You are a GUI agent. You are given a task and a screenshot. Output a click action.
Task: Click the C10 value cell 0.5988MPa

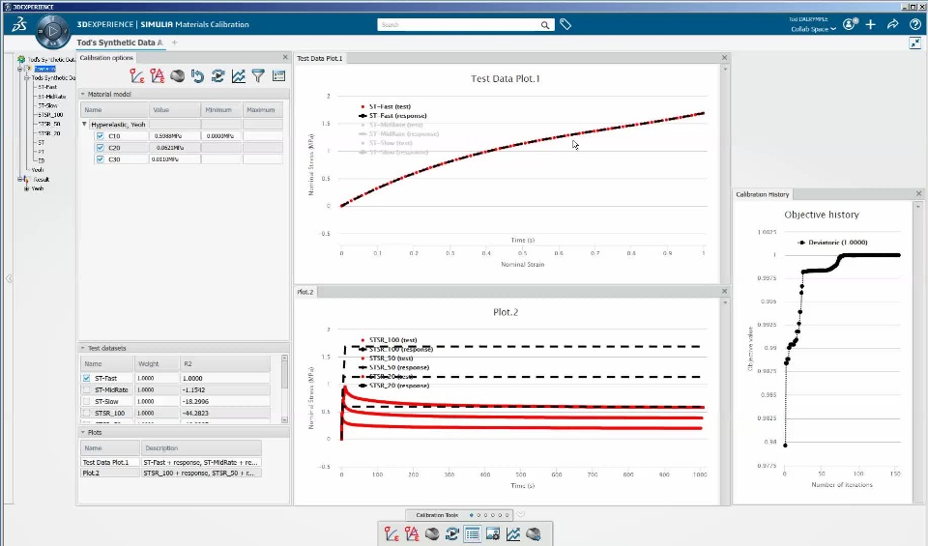coord(175,136)
